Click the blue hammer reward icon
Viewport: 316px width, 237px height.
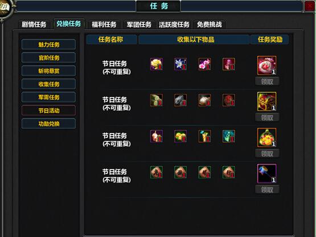click(266, 174)
